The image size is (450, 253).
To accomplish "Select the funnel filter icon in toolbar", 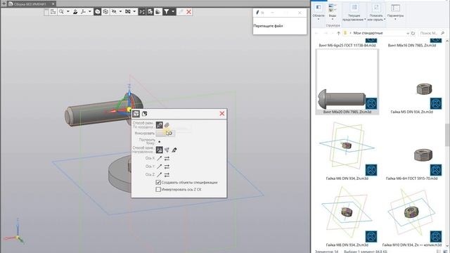I will [167, 12].
